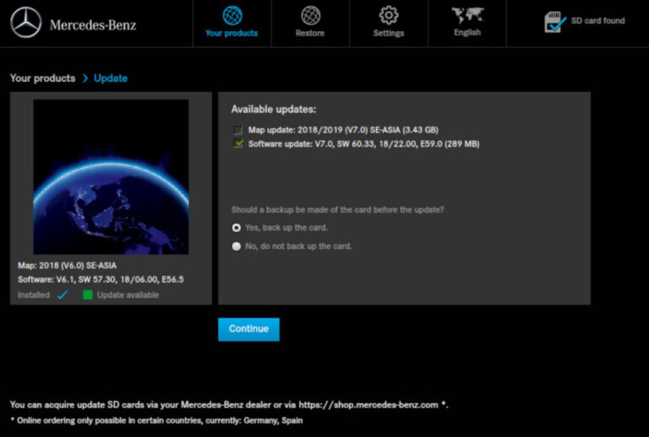Click the blue Installed checkmark icon
Viewport: 649px width, 437px height.
[x=62, y=295]
